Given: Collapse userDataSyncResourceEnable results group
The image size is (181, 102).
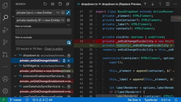Looking at the screenshot, I should [15, 96].
